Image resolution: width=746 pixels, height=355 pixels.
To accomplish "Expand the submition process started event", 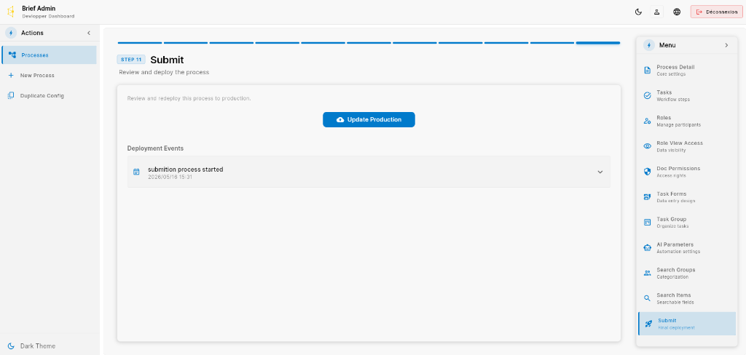I will pyautogui.click(x=369, y=172).
